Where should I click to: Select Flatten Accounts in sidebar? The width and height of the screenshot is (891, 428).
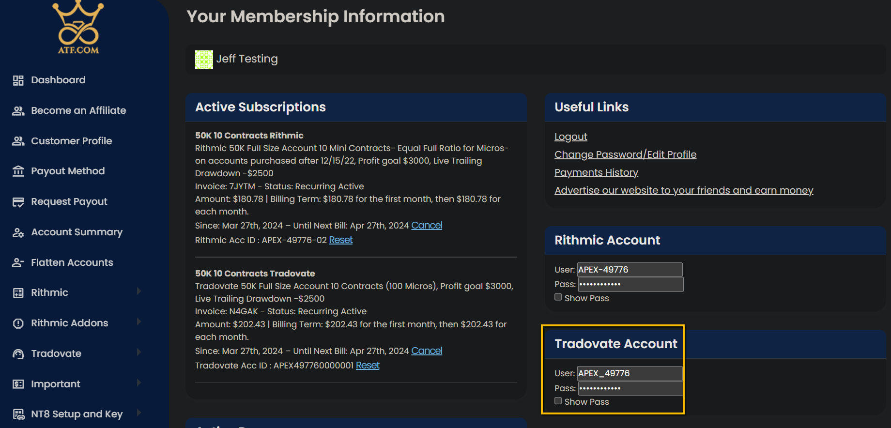(72, 262)
